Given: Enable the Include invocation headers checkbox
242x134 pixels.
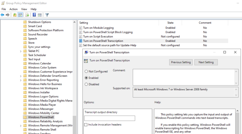Looking at the screenshot, I should click(86, 124).
